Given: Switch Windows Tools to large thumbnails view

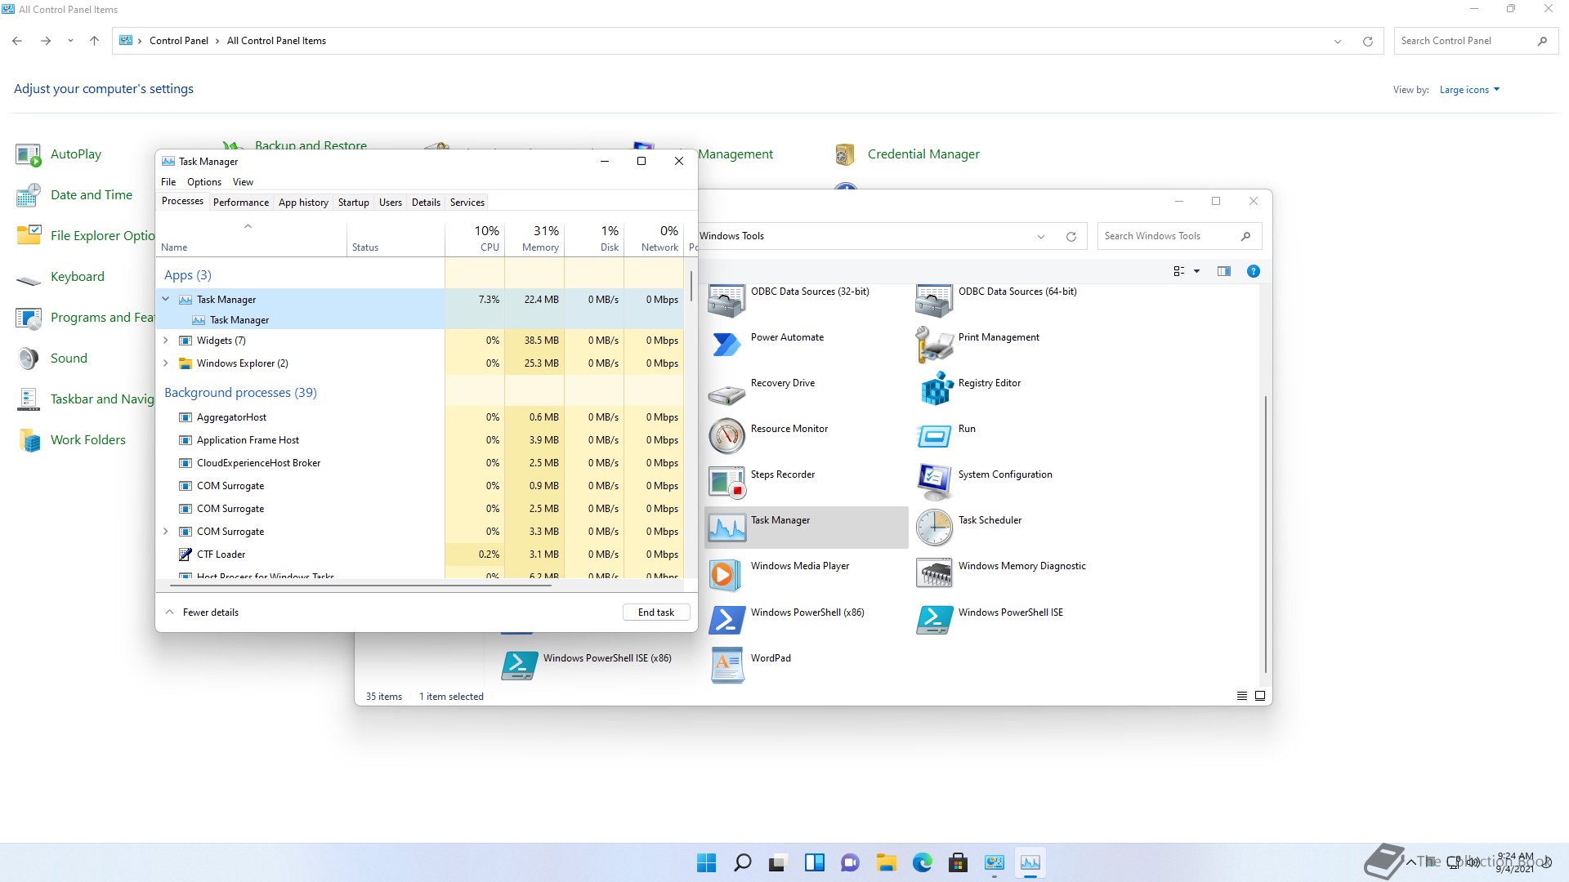Looking at the screenshot, I should coord(1259,696).
